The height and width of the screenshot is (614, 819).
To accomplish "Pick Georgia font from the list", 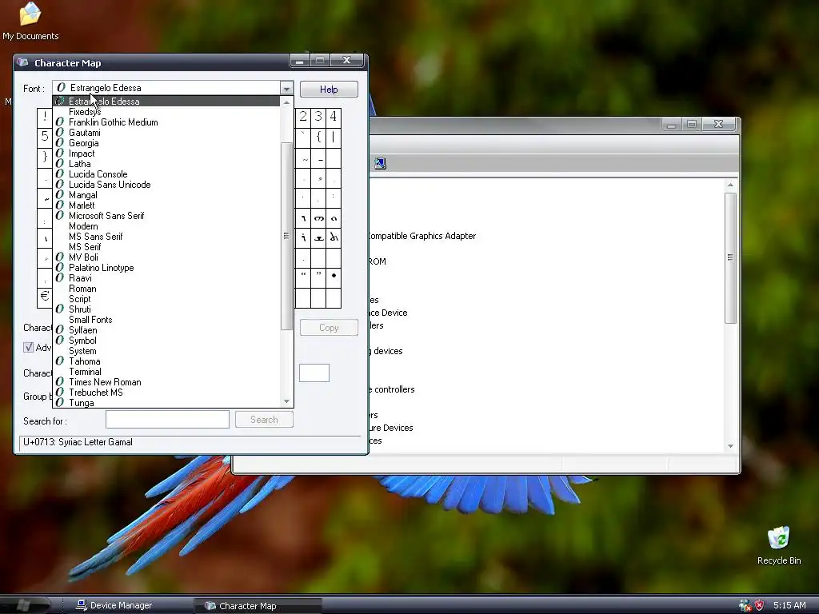I will (166, 143).
